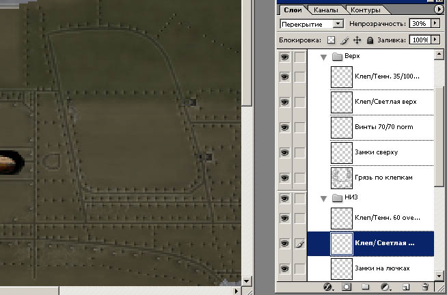Click Грязь по клепкам layer thumbnail
The image size is (447, 295).
[342, 178]
